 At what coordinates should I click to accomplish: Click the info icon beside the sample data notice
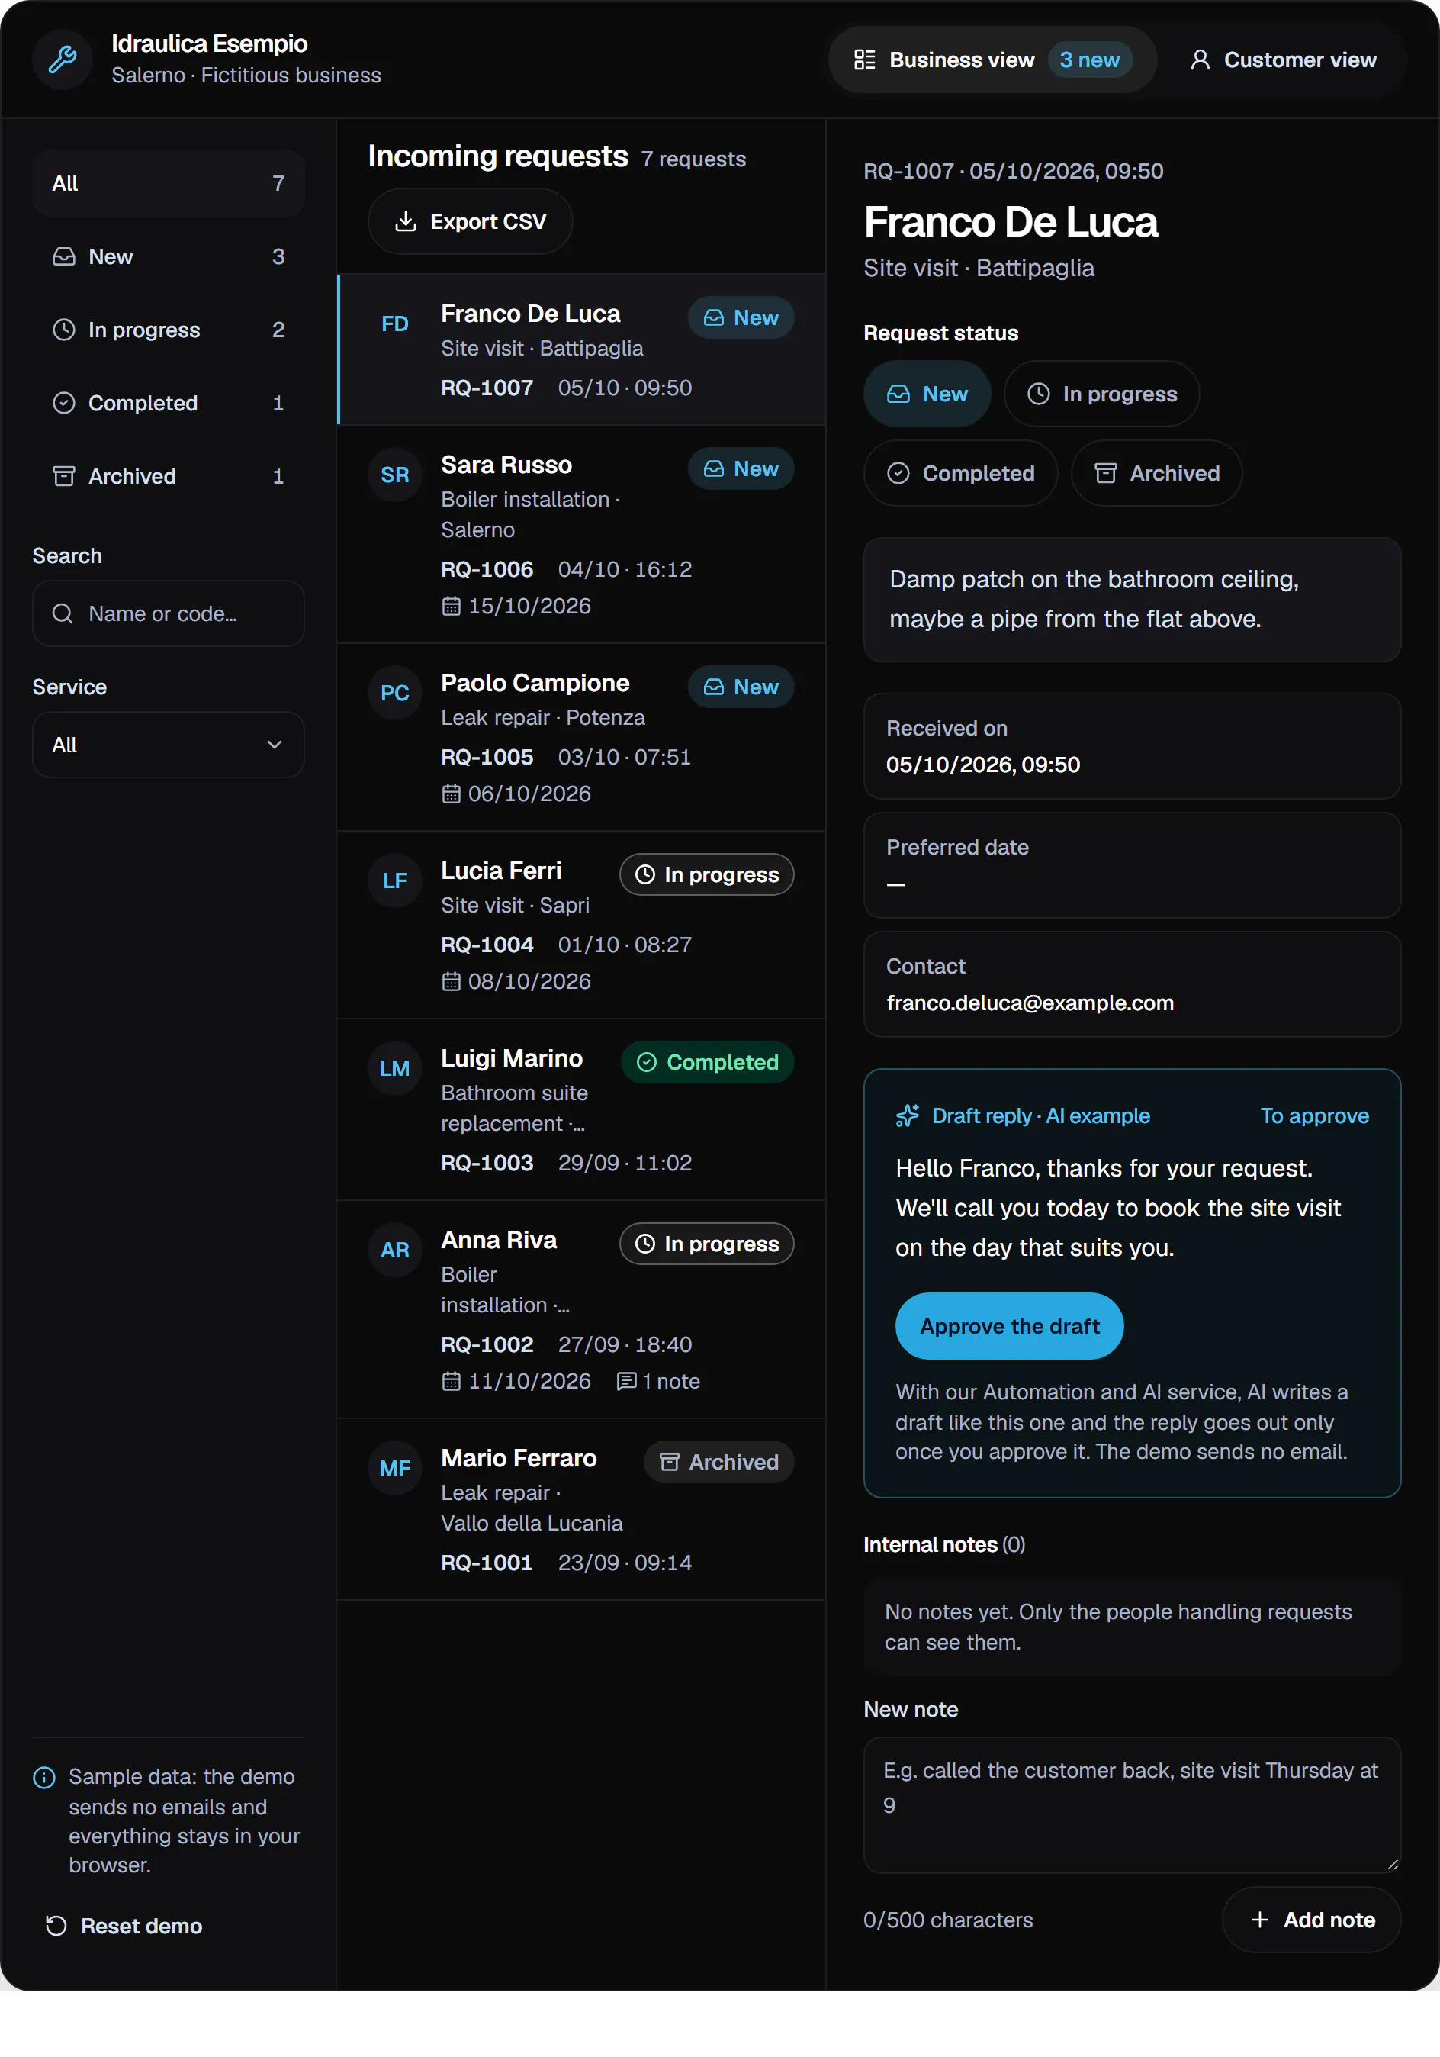click(x=44, y=1776)
